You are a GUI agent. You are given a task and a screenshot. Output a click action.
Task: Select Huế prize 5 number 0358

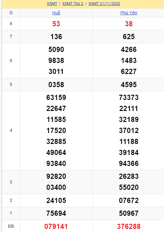tap(56, 85)
